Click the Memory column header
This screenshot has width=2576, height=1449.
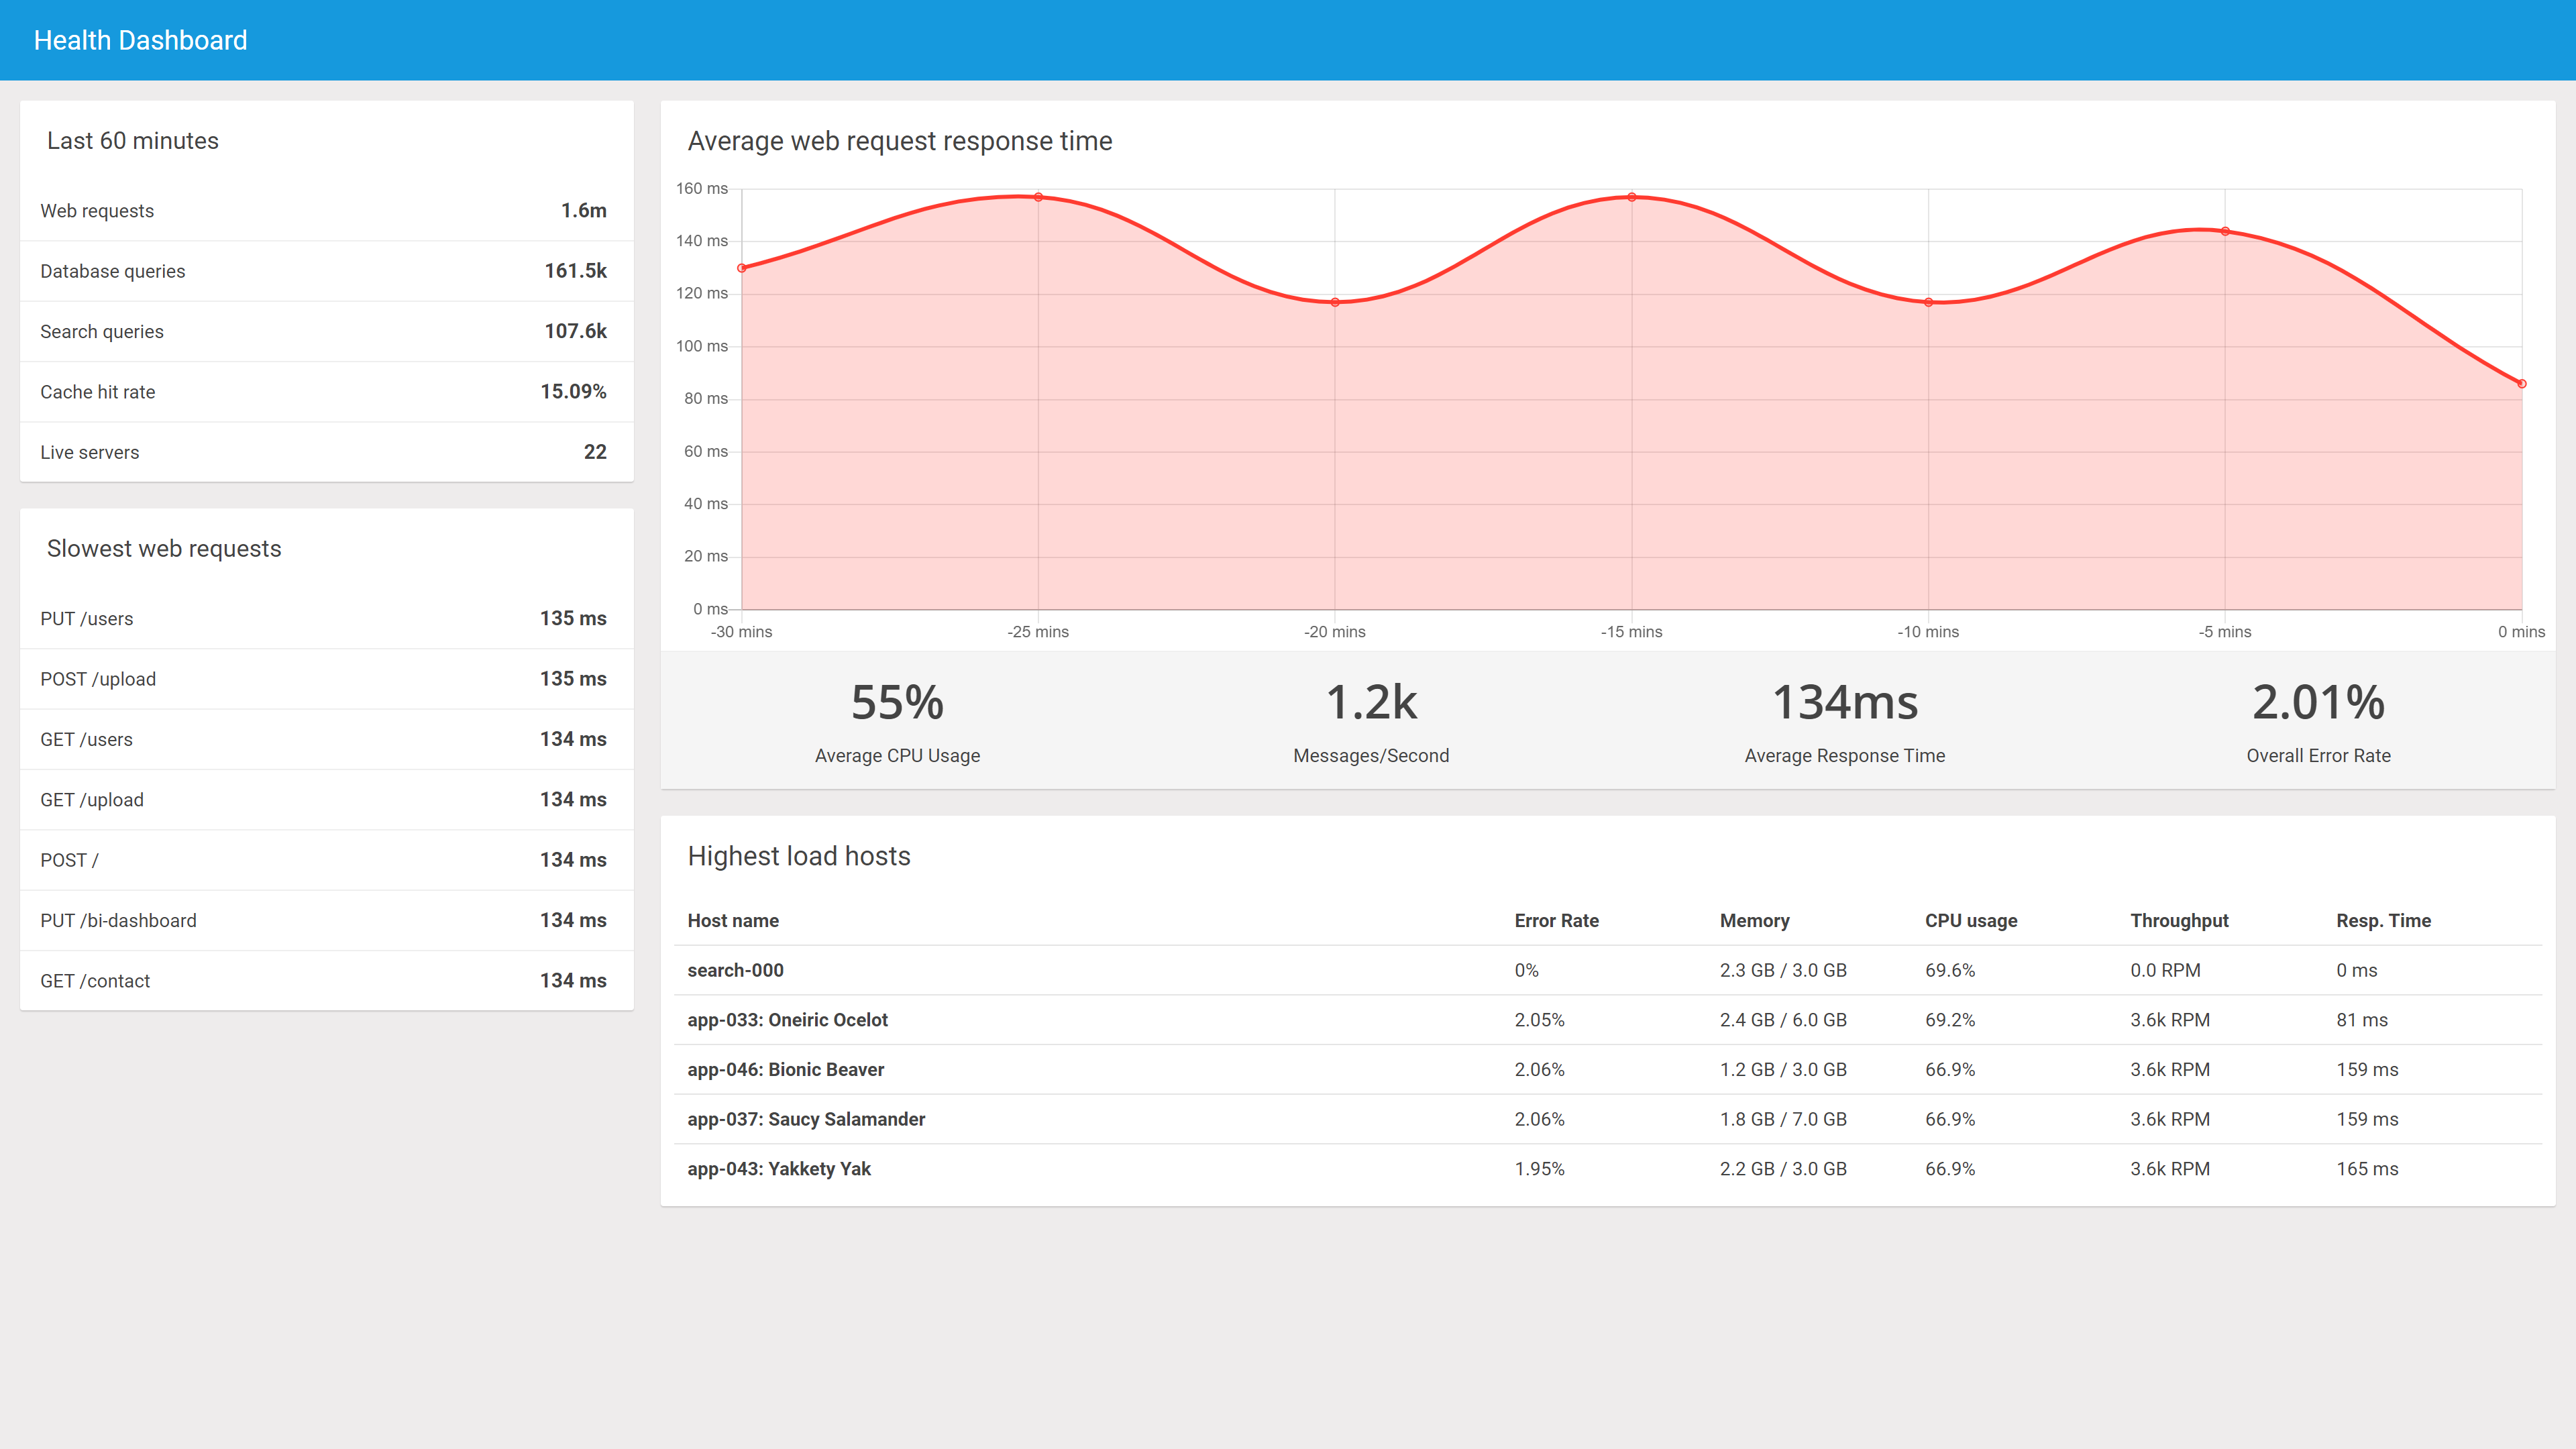[x=1754, y=920]
